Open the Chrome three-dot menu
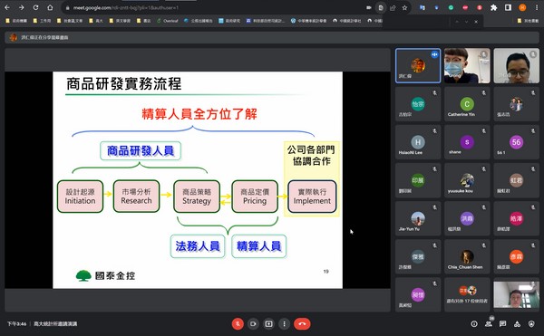The width and height of the screenshot is (544, 336). [x=537, y=7]
